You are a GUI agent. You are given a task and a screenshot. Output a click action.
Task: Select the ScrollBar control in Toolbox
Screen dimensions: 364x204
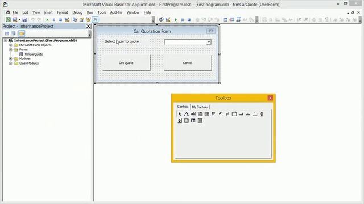click(262, 114)
